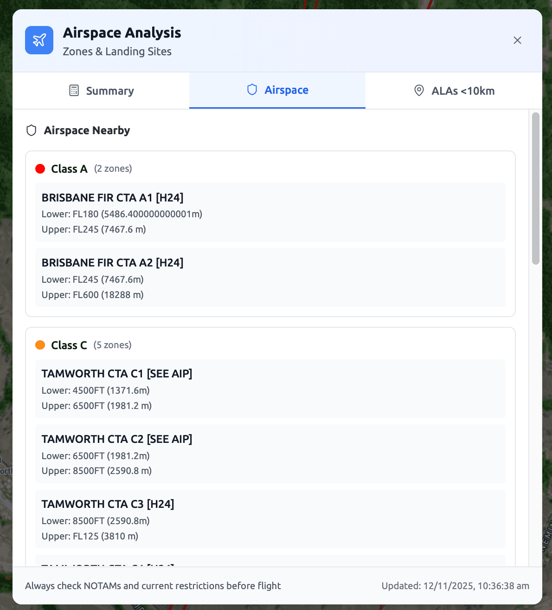Viewport: 552px width, 610px height.
Task: Click the (2 zones) label beside Class A
Action: click(113, 169)
